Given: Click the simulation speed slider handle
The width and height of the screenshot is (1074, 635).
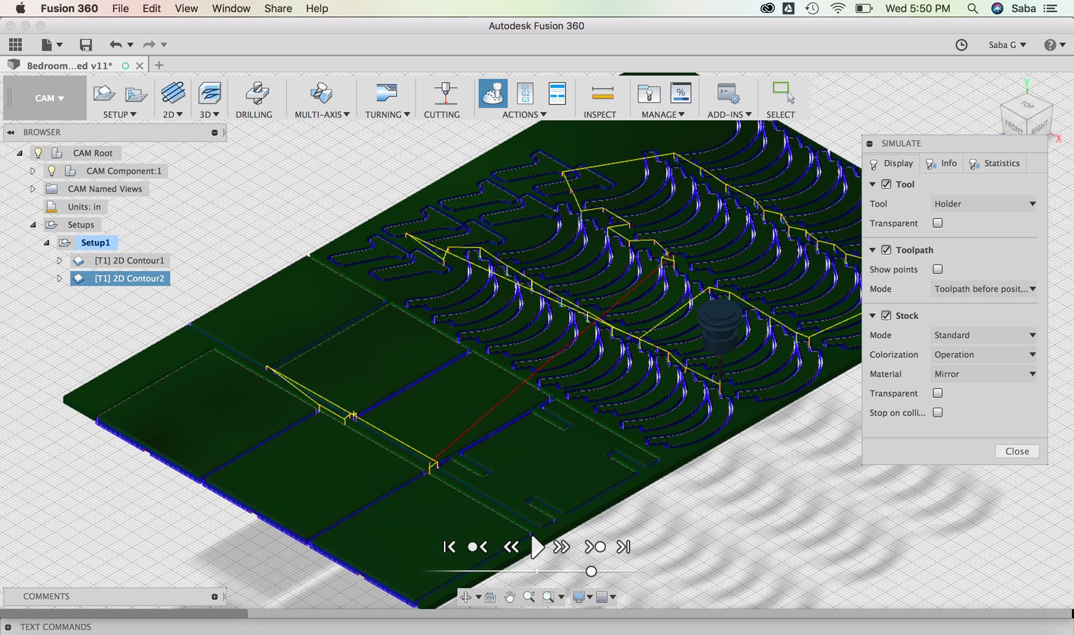Looking at the screenshot, I should (591, 571).
